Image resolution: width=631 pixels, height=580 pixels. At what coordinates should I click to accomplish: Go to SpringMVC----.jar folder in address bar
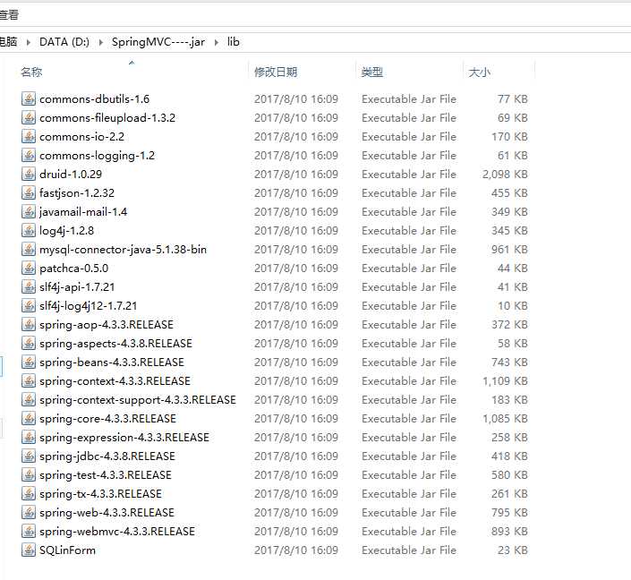pos(158,42)
